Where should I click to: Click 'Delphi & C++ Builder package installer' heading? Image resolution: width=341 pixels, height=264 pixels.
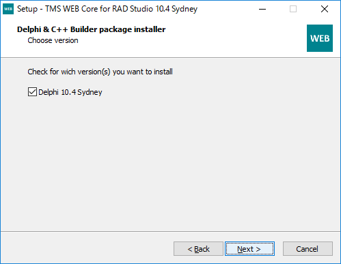click(x=91, y=29)
